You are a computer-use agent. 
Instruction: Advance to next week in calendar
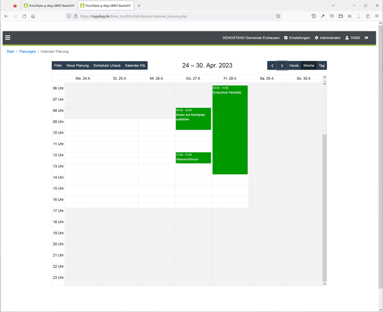point(282,66)
